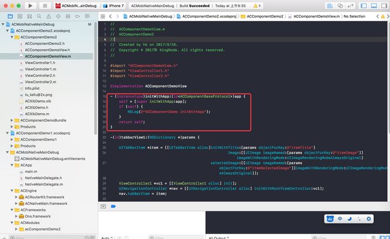This screenshot has width=390, height=239.
Task: Hide the debug area using the debug bar button
Action: tap(103, 206)
